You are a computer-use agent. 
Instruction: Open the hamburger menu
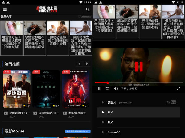[x=5, y=10]
